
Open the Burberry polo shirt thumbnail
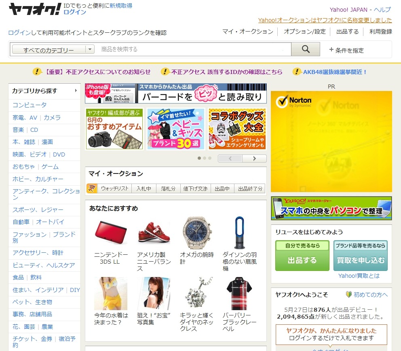(239, 293)
